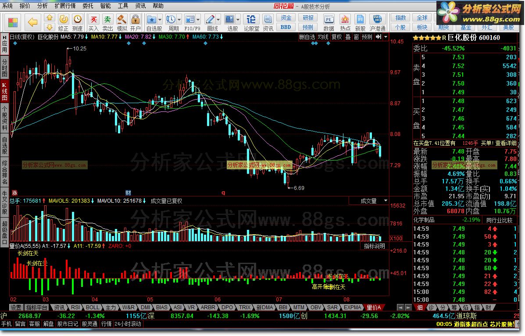Viewport: 525px width, 336px height.
Task: Expand the 周期 dropdown arrow
Action: (179, 19)
